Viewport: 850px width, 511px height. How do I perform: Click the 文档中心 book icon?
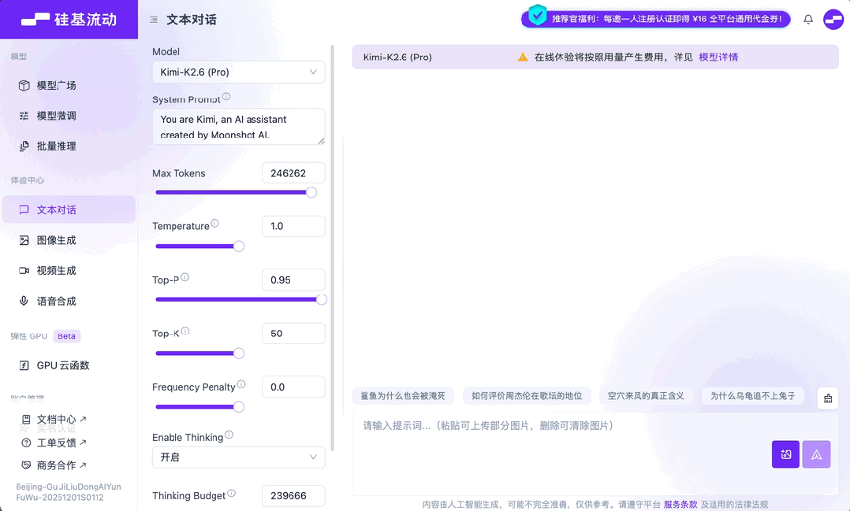click(26, 419)
